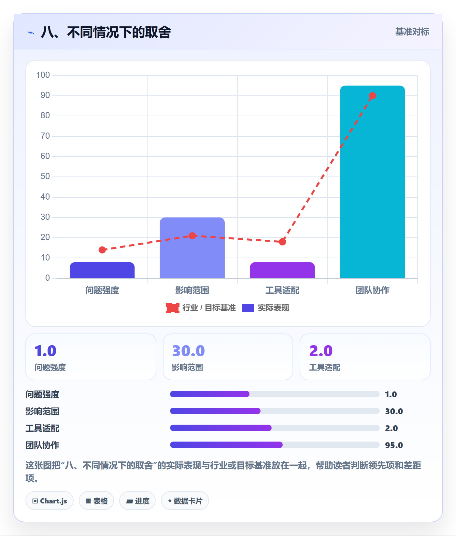Click the red benchmark point above 工具适配

coord(282,242)
